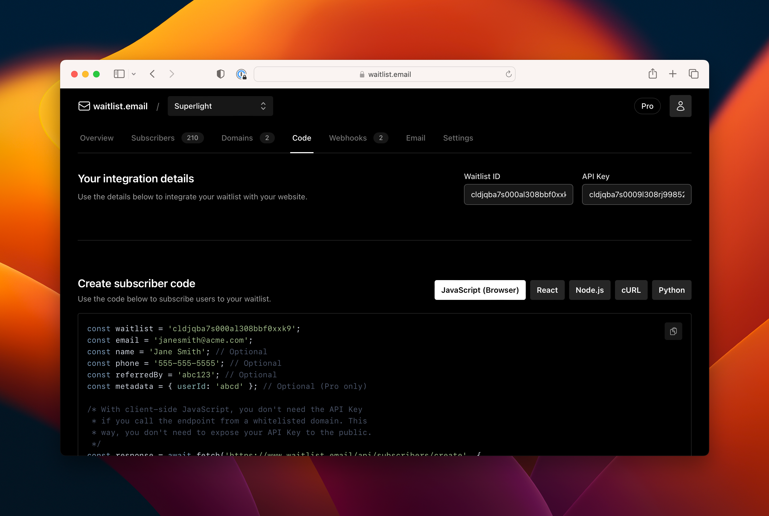769x516 pixels.
Task: Click the '555-555-5555' phone string in code
Action: [186, 363]
